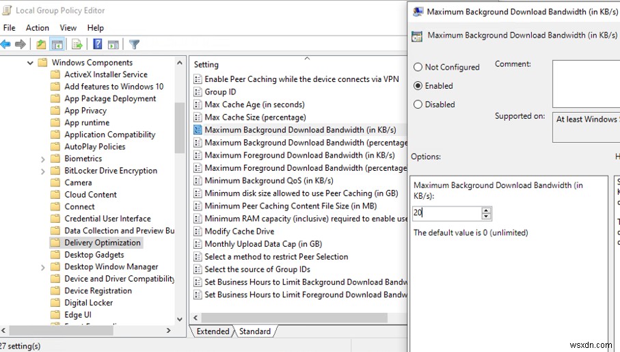Screen dimensions: 620x352
Task: Expand the Desktop Window Manager node
Action: click(x=43, y=267)
